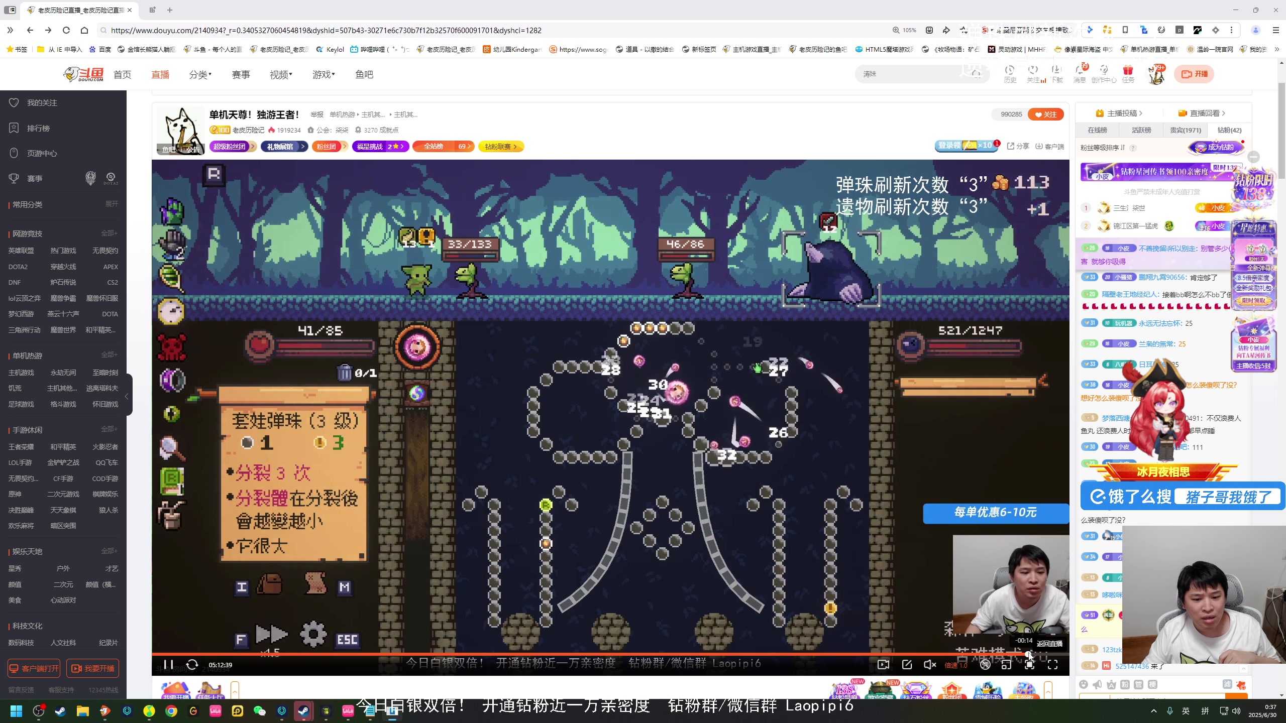The width and height of the screenshot is (1286, 723).
Task: Open 关注 follow list icon in header
Action: coord(1033,74)
